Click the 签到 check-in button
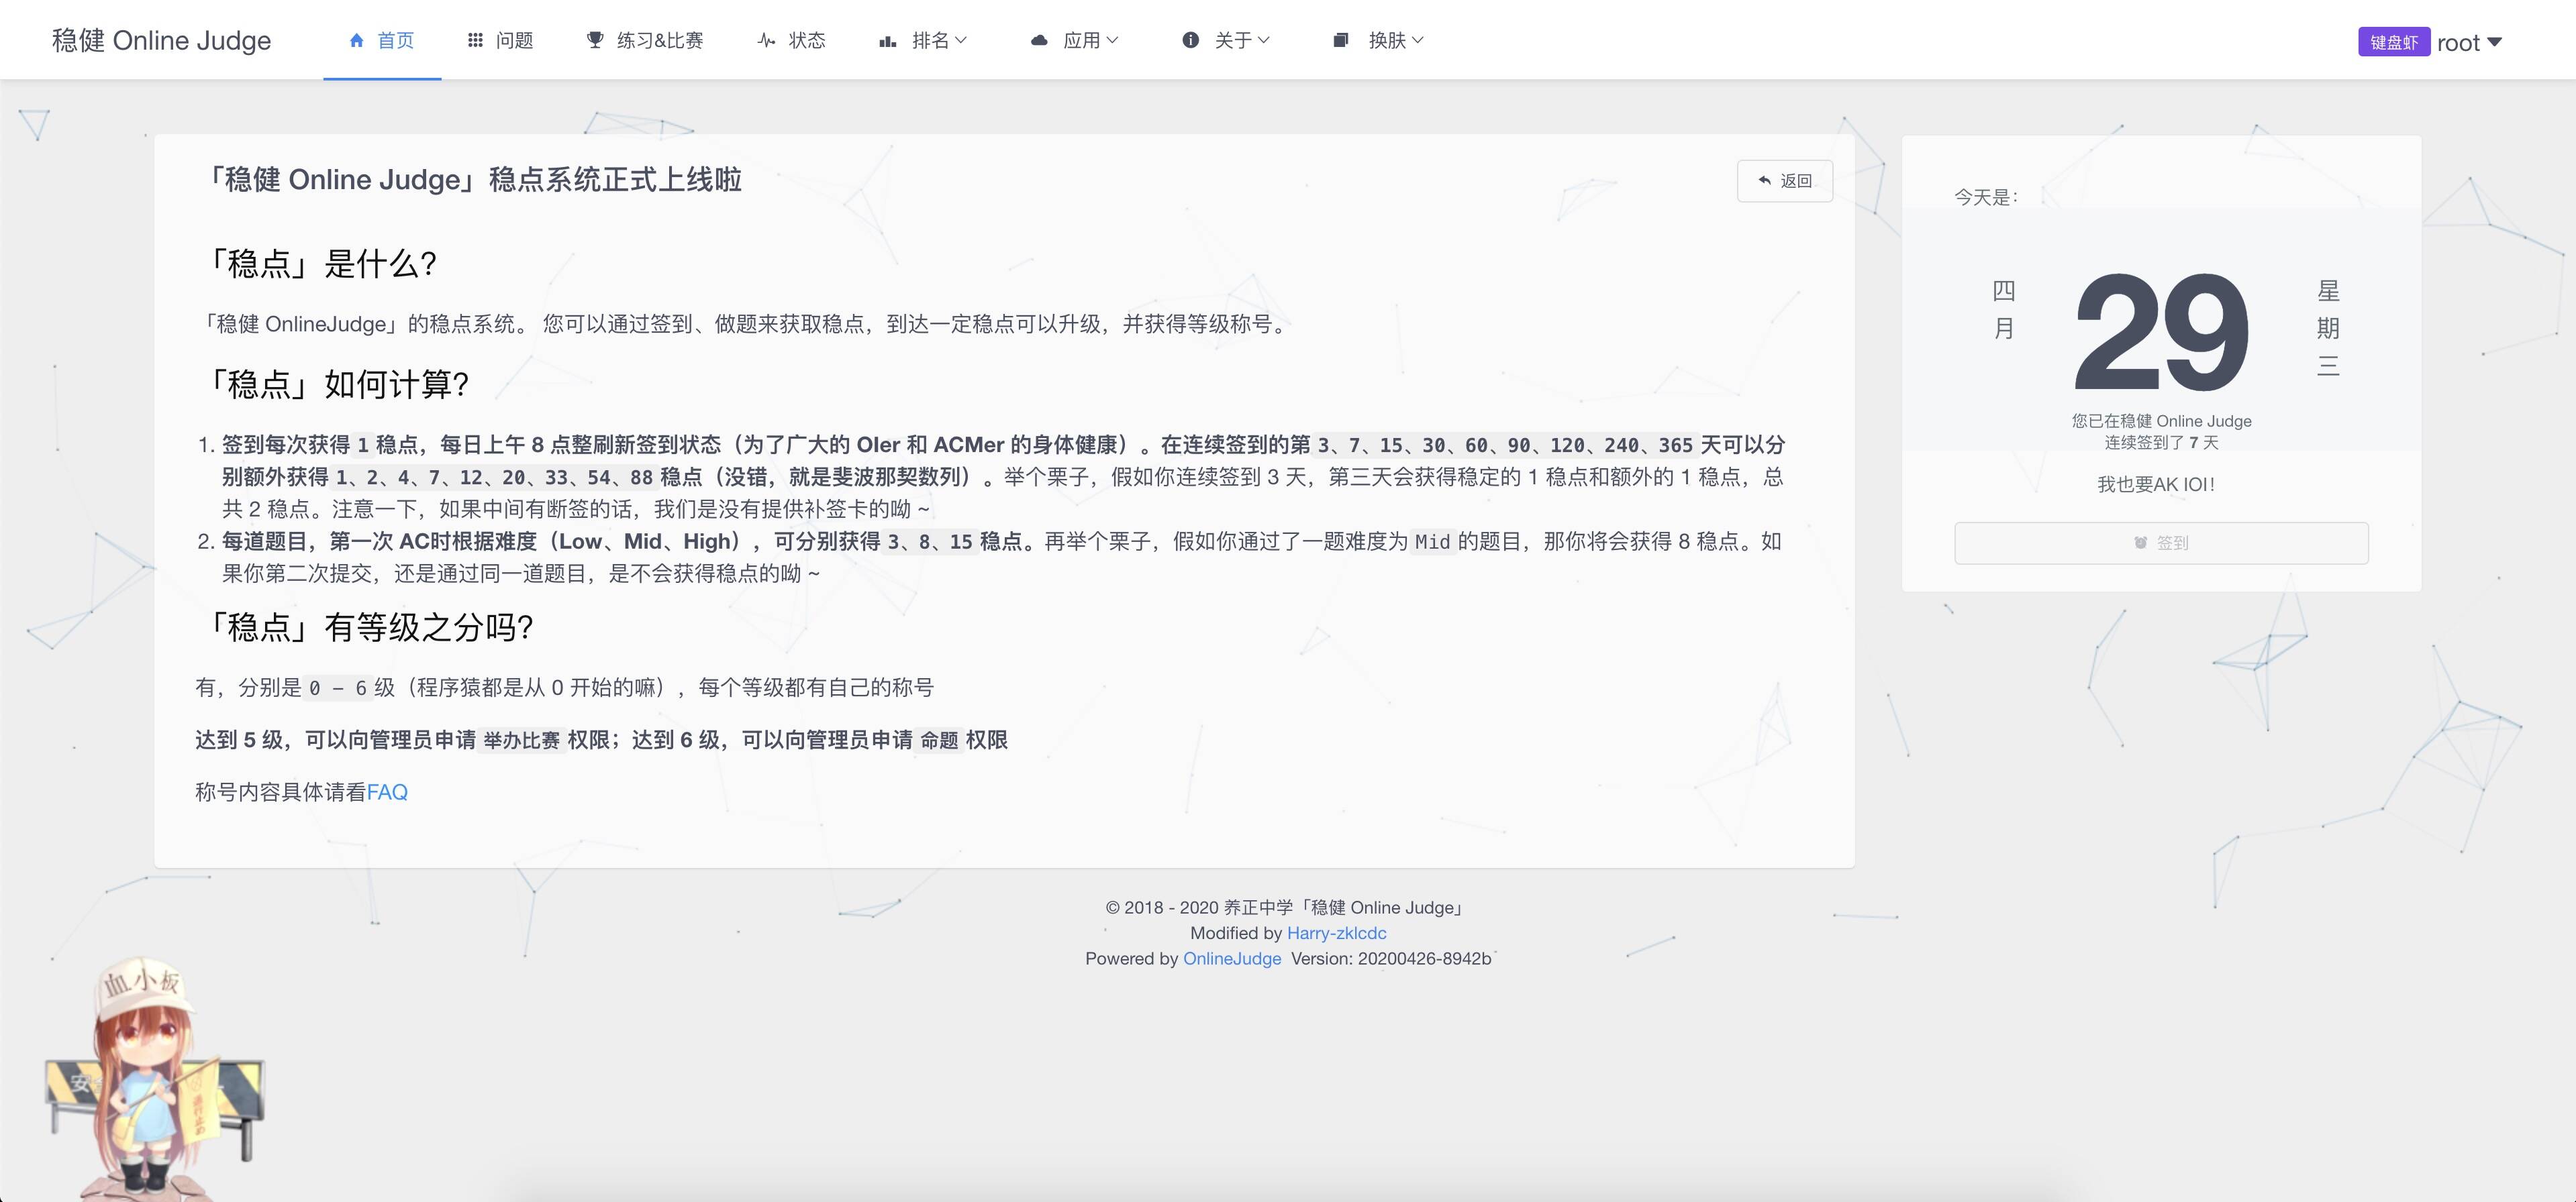The image size is (2576, 1202). click(2160, 543)
